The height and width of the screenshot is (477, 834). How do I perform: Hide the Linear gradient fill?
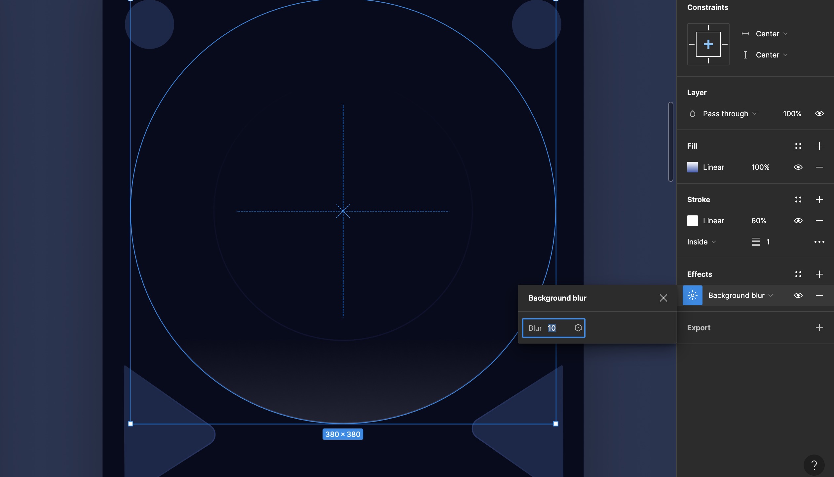[799, 167]
